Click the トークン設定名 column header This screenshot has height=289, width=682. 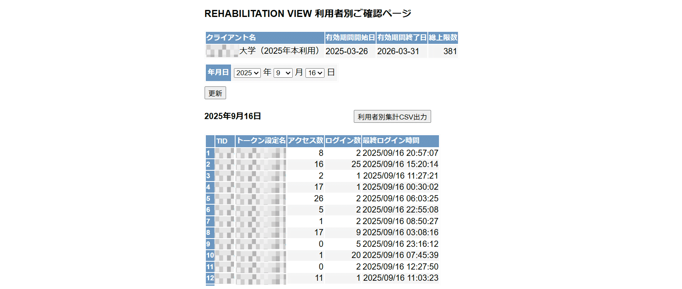(x=261, y=141)
